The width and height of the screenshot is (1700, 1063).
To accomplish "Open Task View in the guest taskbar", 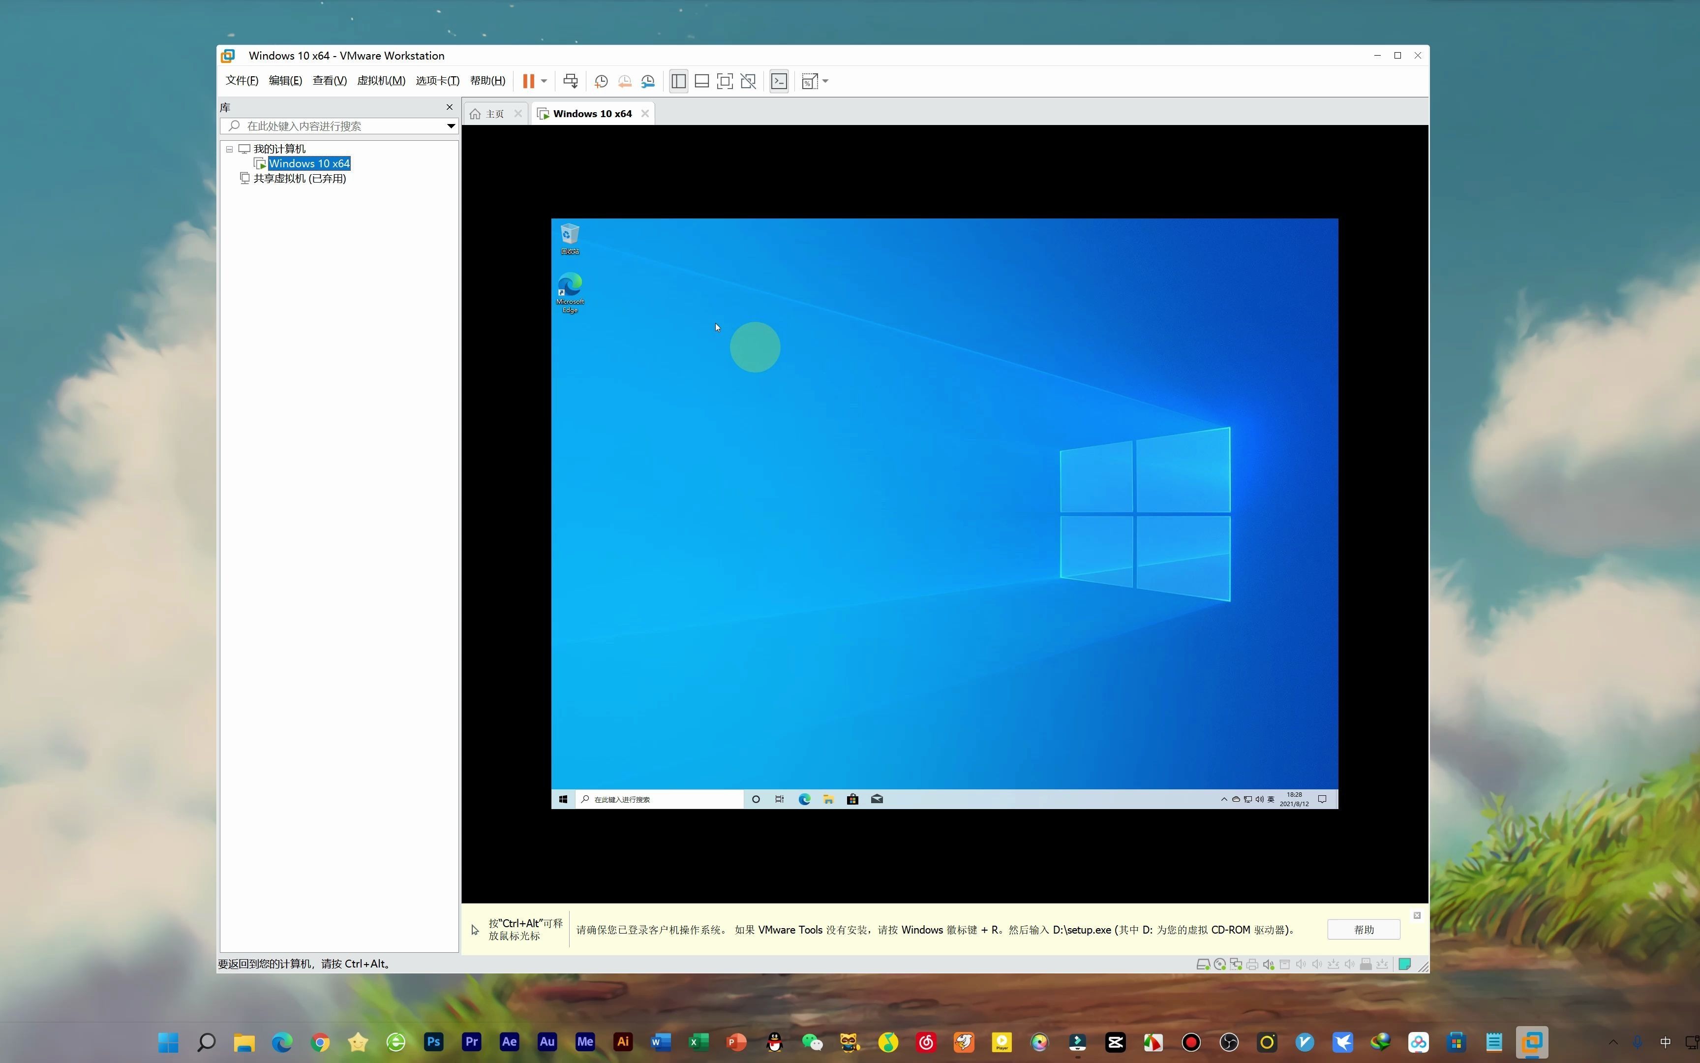I will coord(780,799).
